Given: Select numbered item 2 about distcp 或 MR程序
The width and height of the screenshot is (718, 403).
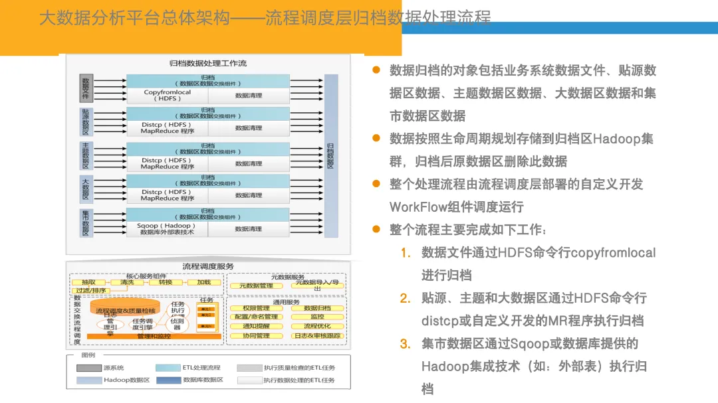Looking at the screenshot, I should (534, 309).
